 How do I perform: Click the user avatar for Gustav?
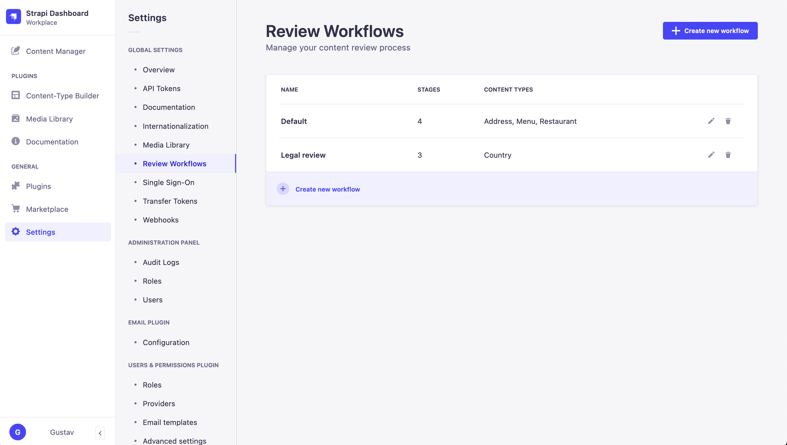[x=17, y=431]
